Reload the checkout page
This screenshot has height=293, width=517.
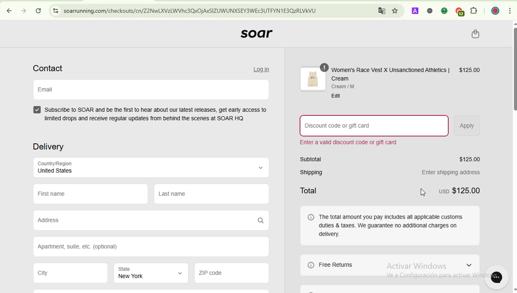pos(38,11)
